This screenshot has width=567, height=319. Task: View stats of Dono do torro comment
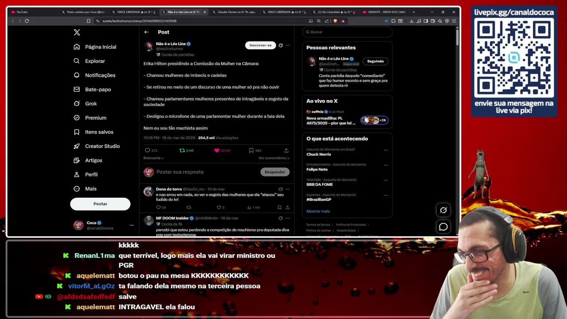pos(253,207)
